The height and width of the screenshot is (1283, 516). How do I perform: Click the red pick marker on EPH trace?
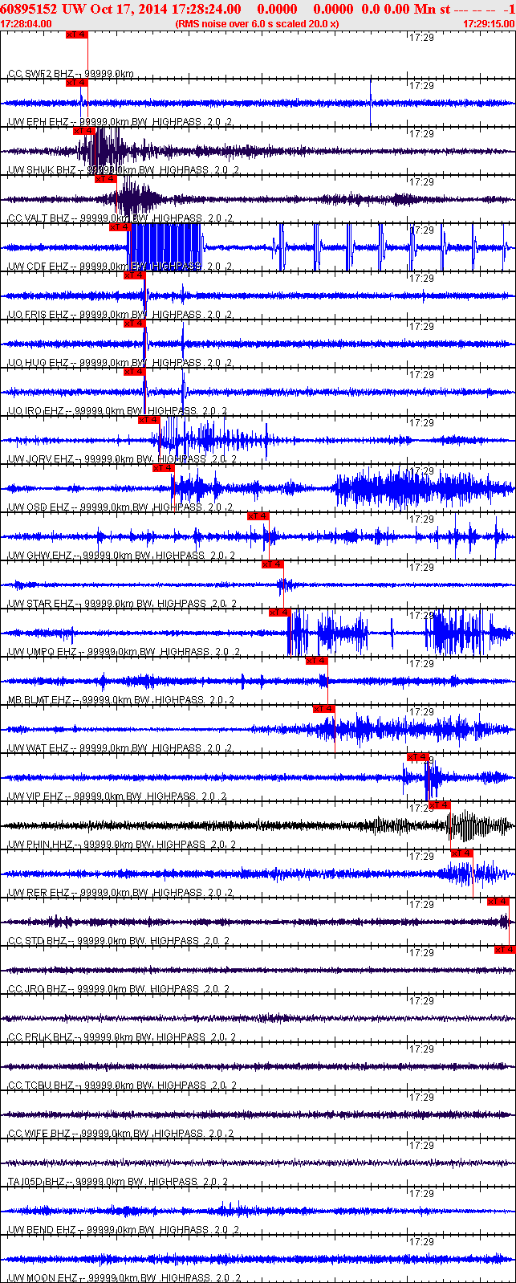(x=76, y=82)
